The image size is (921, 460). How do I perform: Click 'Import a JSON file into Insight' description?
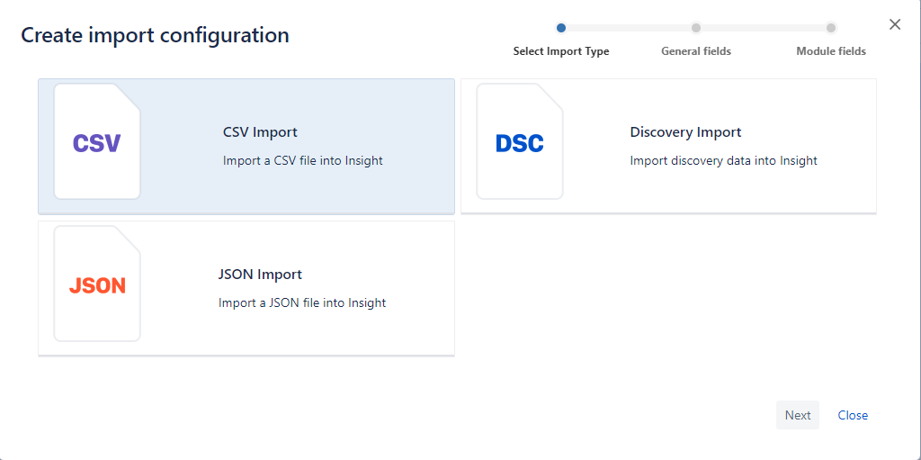(x=302, y=303)
